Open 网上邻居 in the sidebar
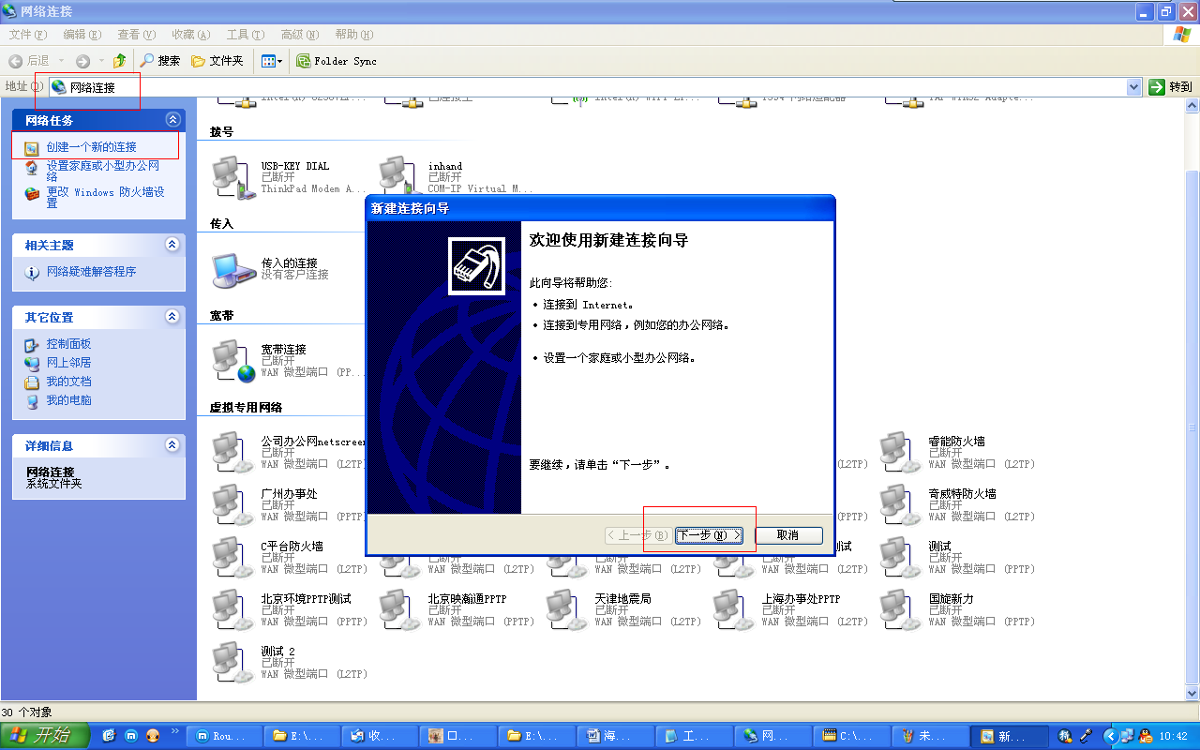This screenshot has width=1200, height=750. pos(67,362)
